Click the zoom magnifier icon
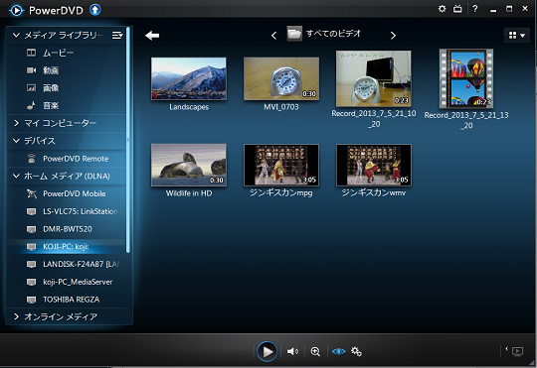This screenshot has height=368, width=537. [315, 351]
